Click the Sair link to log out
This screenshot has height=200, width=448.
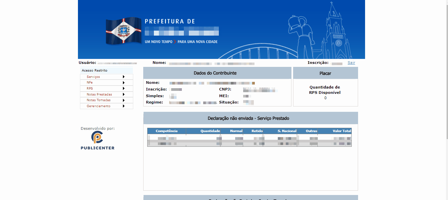pyautogui.click(x=351, y=63)
